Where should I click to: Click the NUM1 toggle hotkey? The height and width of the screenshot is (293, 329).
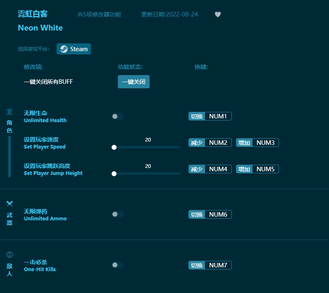point(210,116)
